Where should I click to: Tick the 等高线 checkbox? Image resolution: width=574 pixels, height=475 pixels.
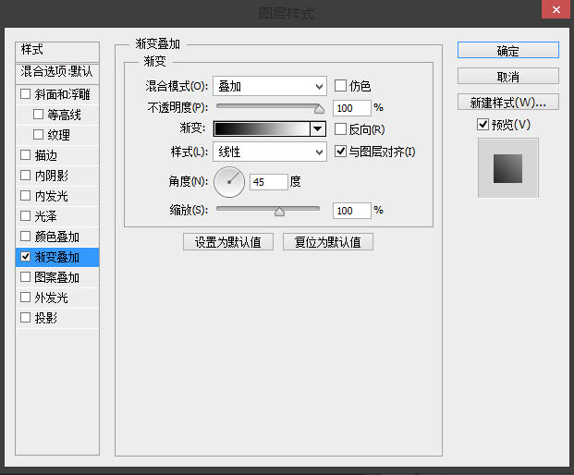[x=38, y=115]
